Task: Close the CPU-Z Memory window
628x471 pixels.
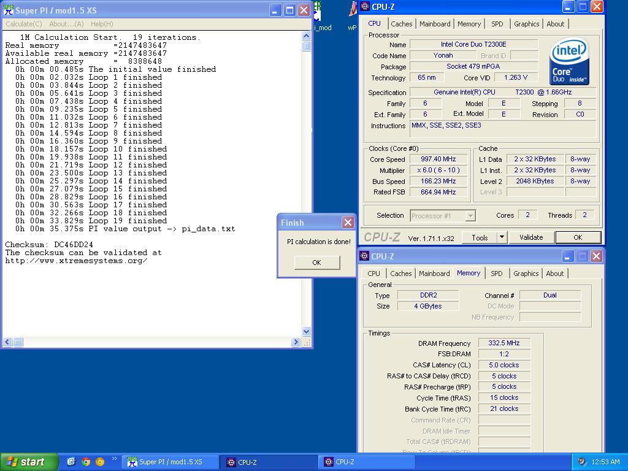Action: tap(596, 256)
